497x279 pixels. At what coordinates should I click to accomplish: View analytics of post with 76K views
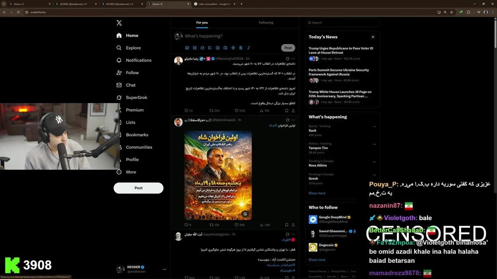coord(265,111)
